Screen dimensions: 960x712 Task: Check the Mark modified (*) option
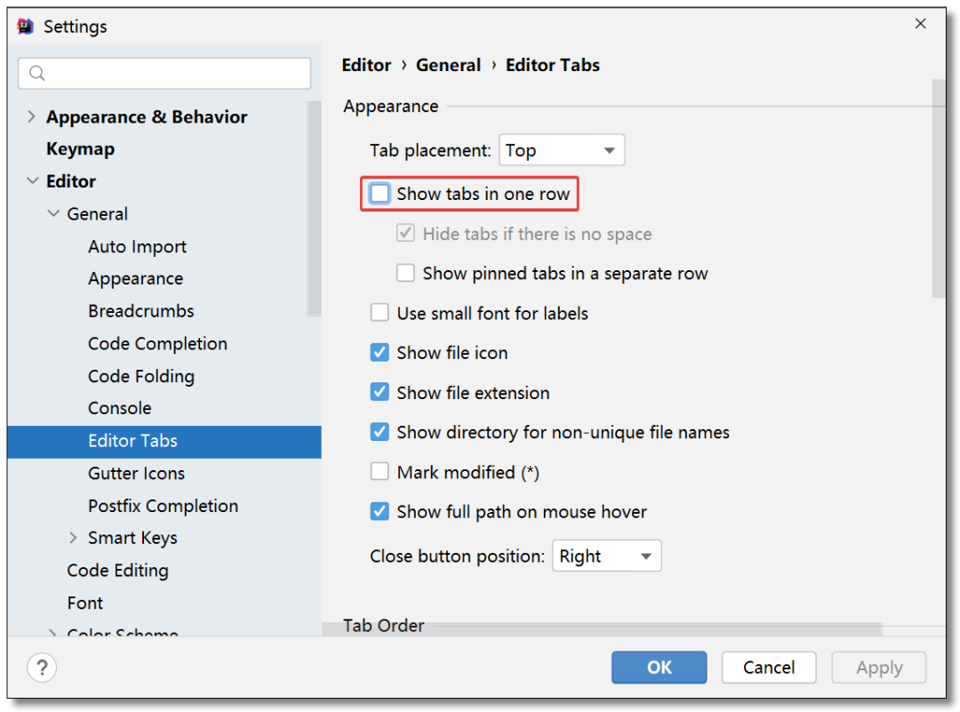pyautogui.click(x=380, y=472)
